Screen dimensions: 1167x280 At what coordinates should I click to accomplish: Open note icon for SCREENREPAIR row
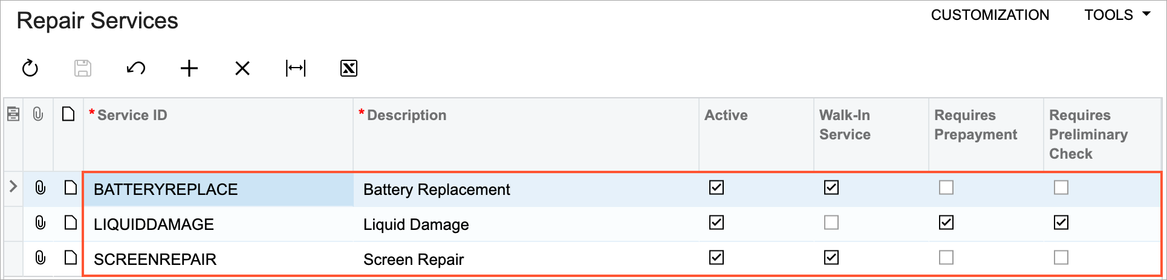(x=71, y=258)
